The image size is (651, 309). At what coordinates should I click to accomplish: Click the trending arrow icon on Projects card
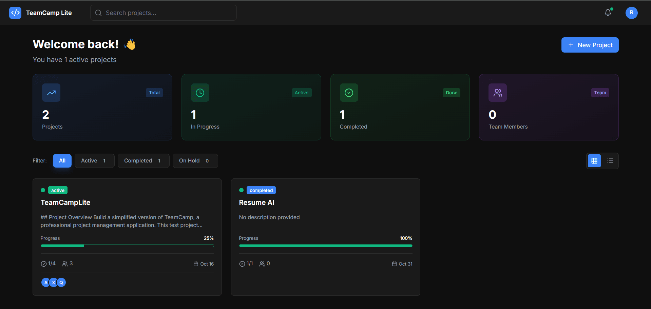click(51, 93)
